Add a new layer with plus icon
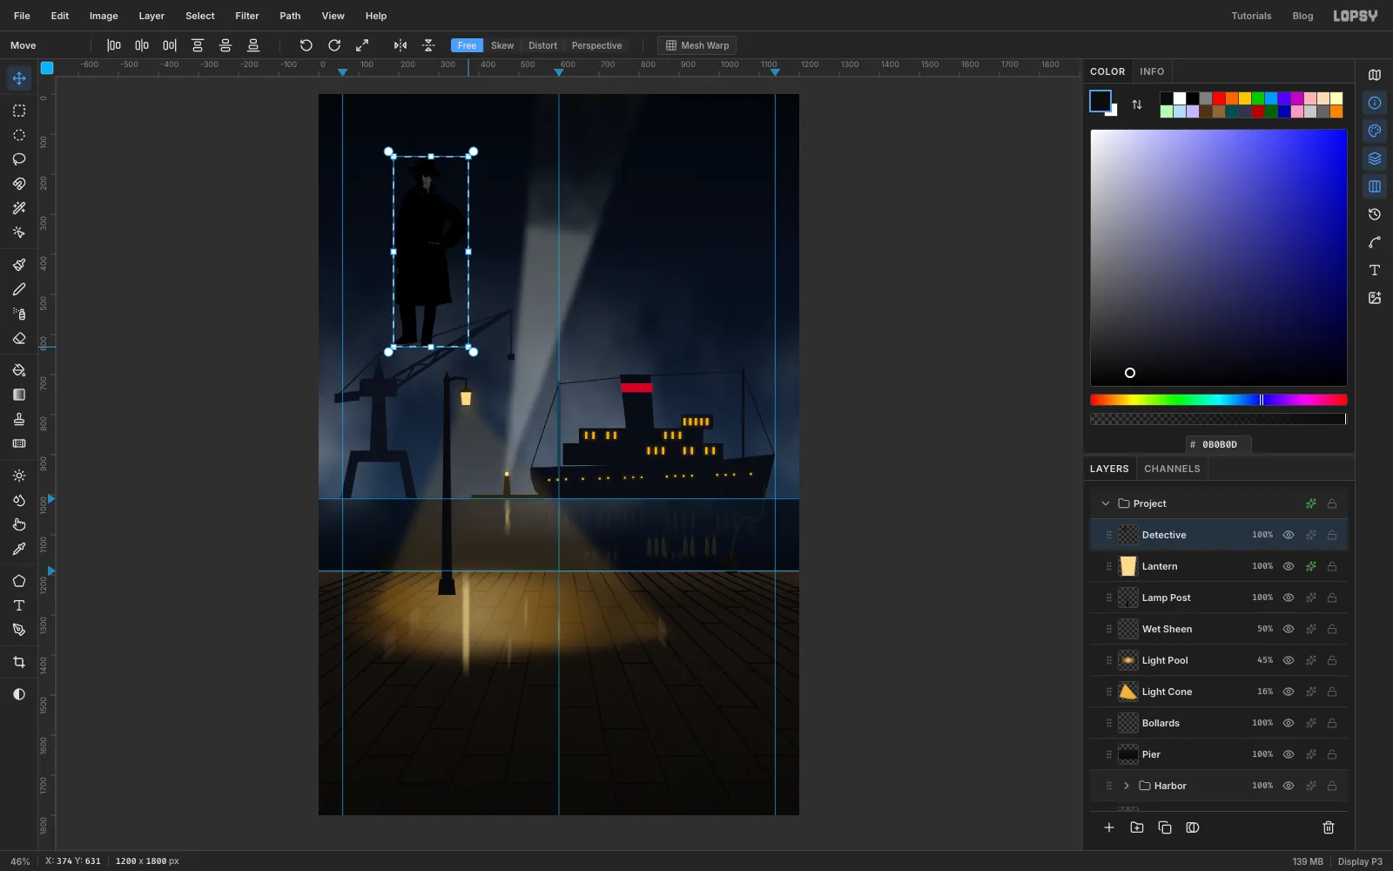1393x871 pixels. pyautogui.click(x=1109, y=827)
